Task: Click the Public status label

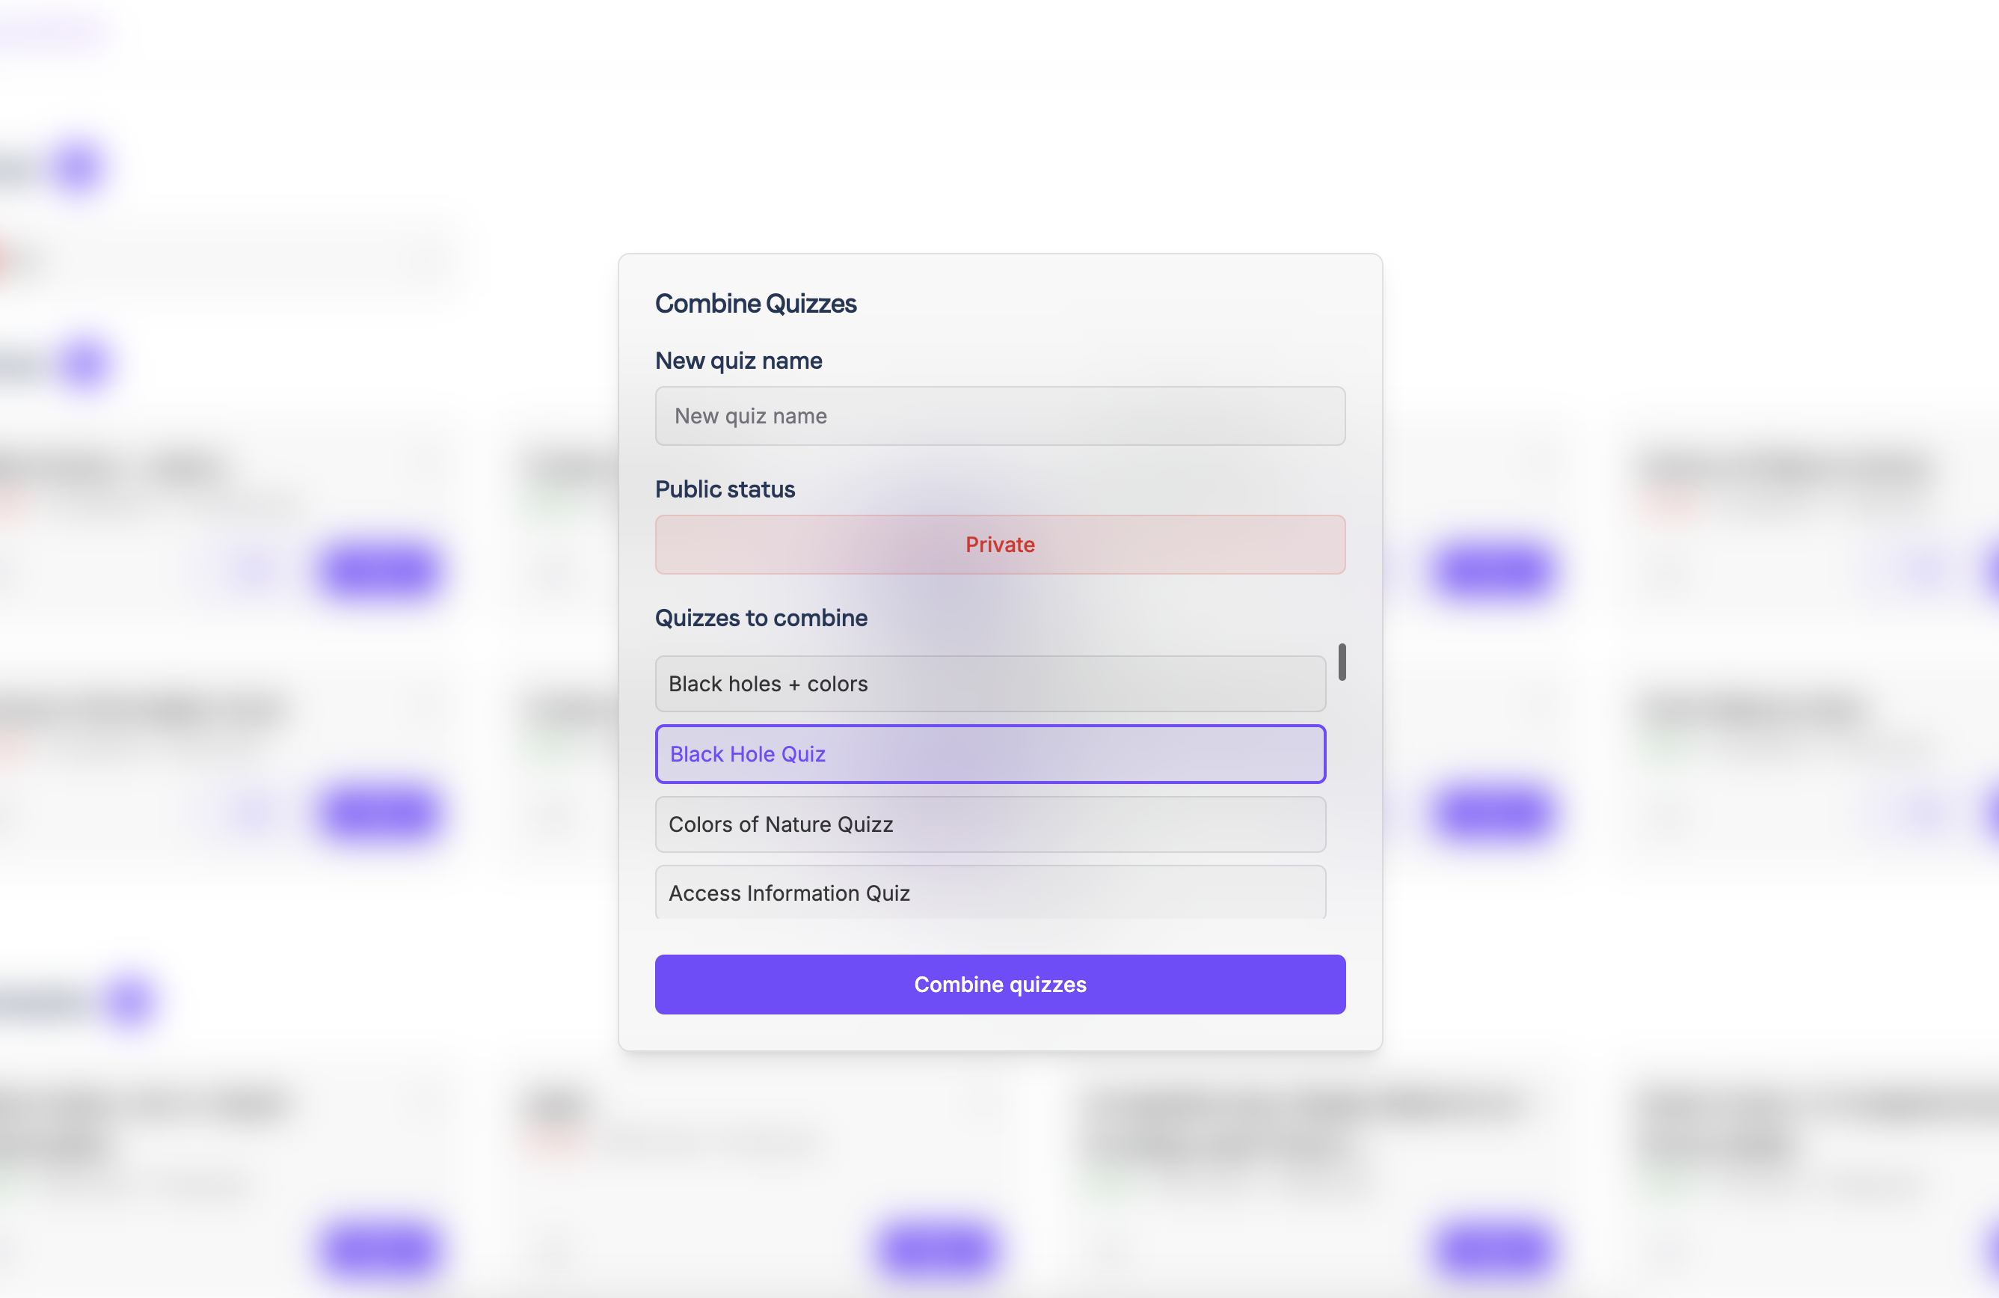Action: click(x=725, y=489)
